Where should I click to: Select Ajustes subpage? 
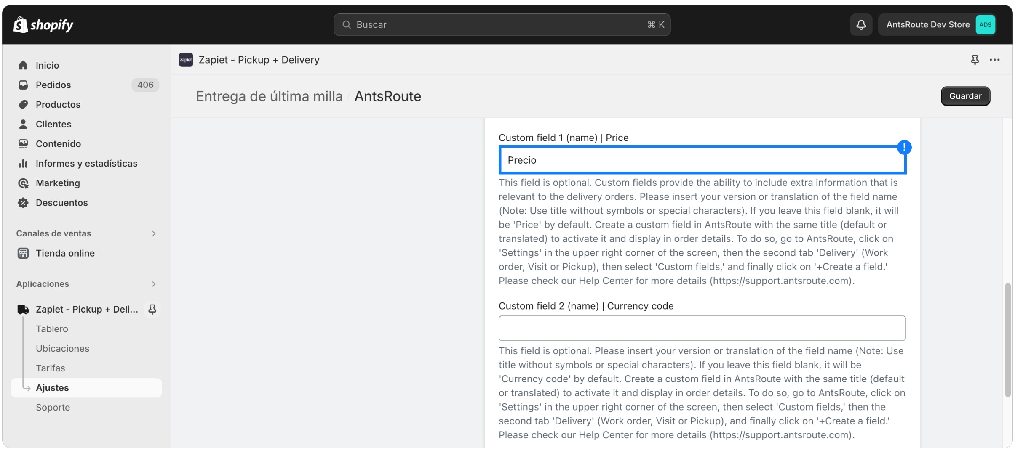click(86, 388)
